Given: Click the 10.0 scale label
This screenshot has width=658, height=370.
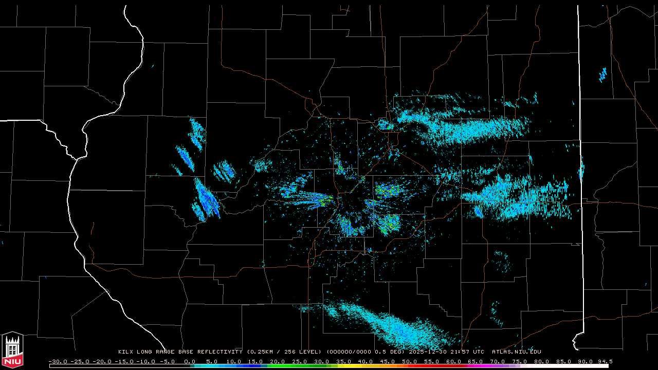Looking at the screenshot, I should click(233, 361).
